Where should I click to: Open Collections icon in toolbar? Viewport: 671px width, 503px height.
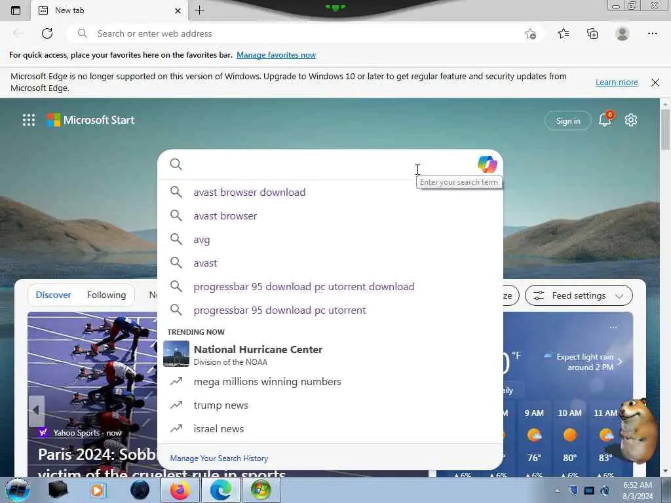pos(592,33)
